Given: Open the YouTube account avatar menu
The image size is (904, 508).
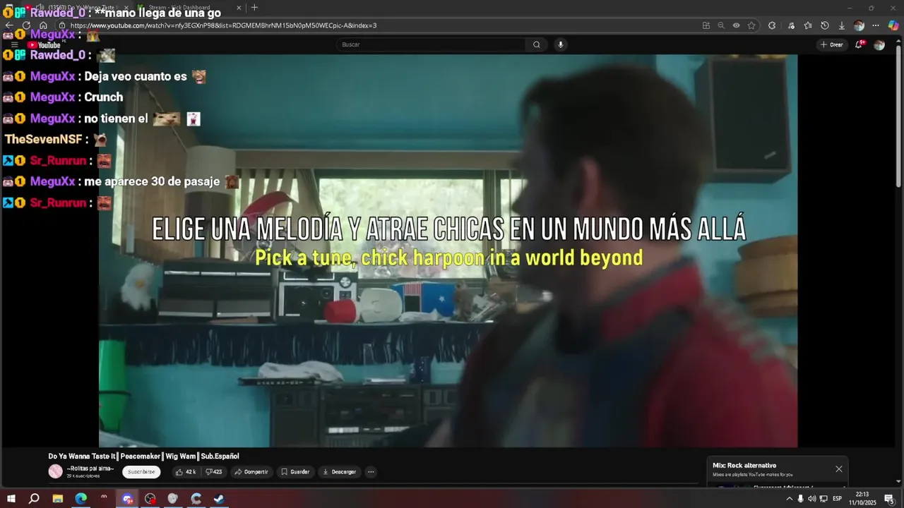Looking at the screenshot, I should coord(879,44).
